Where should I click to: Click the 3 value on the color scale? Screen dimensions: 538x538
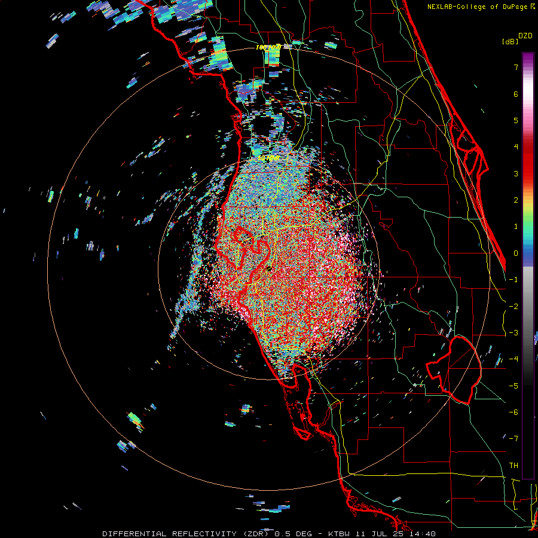click(x=516, y=173)
